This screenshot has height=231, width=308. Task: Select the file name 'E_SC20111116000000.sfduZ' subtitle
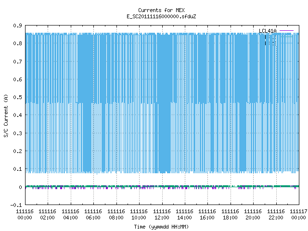pos(161,16)
